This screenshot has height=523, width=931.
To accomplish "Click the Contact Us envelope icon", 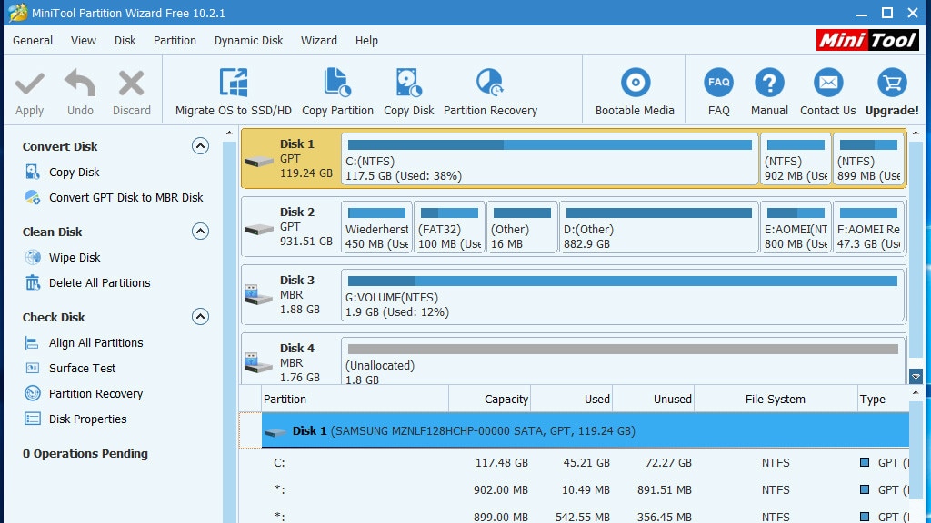I will click(828, 83).
